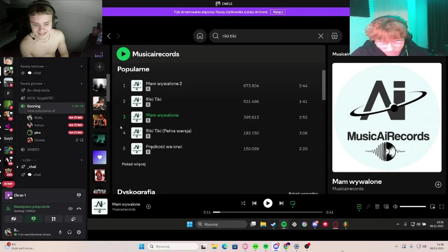448x252 pixels.
Task: Toggle noise suppression waveform icon
Action: 70,209
